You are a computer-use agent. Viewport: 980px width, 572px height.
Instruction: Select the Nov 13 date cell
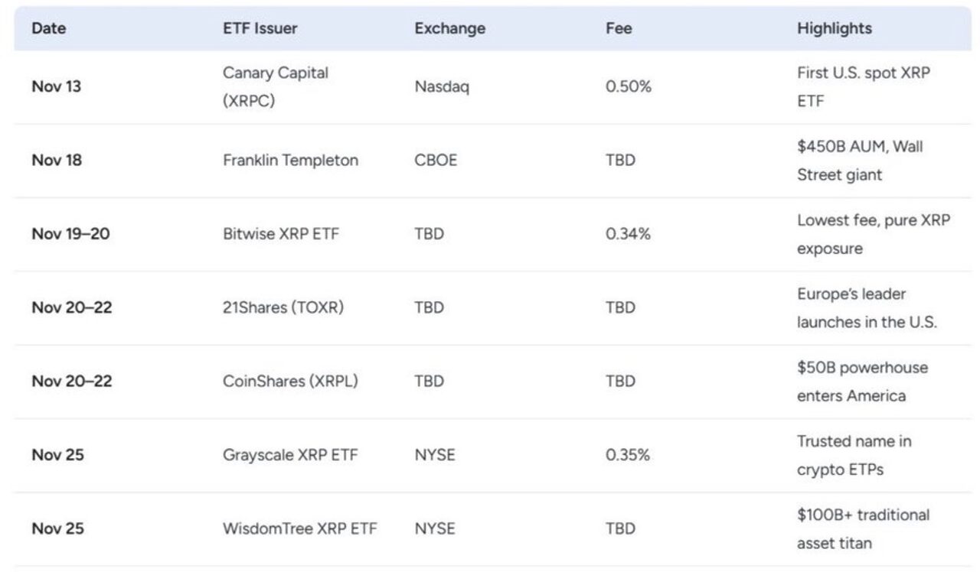pos(56,86)
